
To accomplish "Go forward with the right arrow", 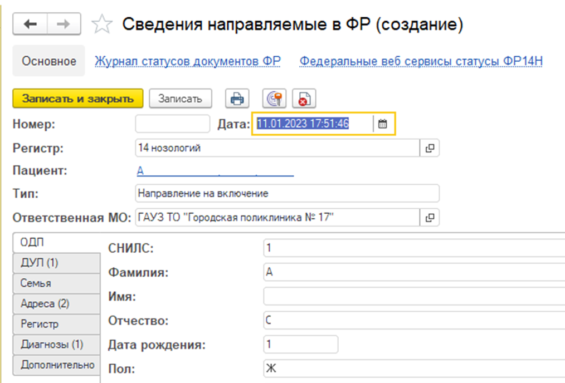I will point(64,24).
